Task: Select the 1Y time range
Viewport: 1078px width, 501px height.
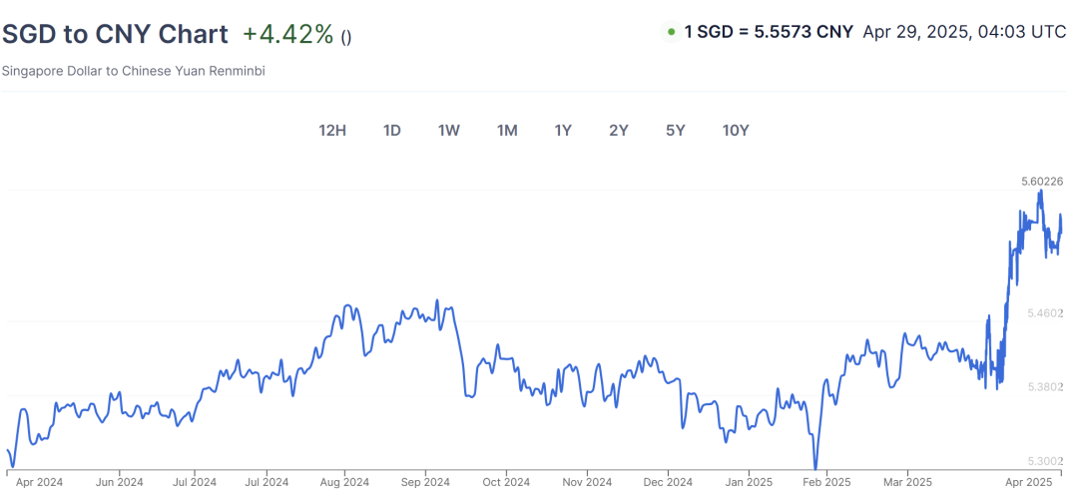Action: point(563,131)
